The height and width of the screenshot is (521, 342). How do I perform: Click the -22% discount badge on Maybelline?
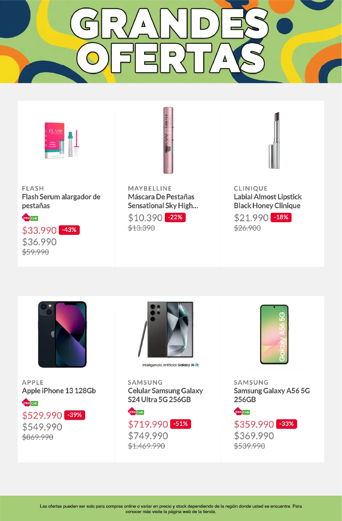coord(175,217)
